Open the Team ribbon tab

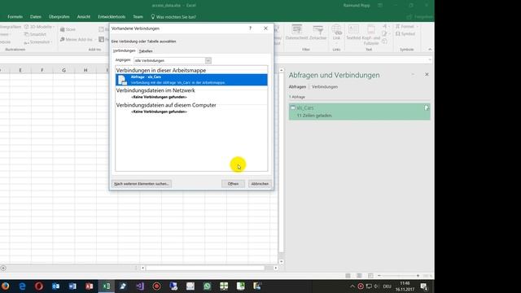[138, 16]
